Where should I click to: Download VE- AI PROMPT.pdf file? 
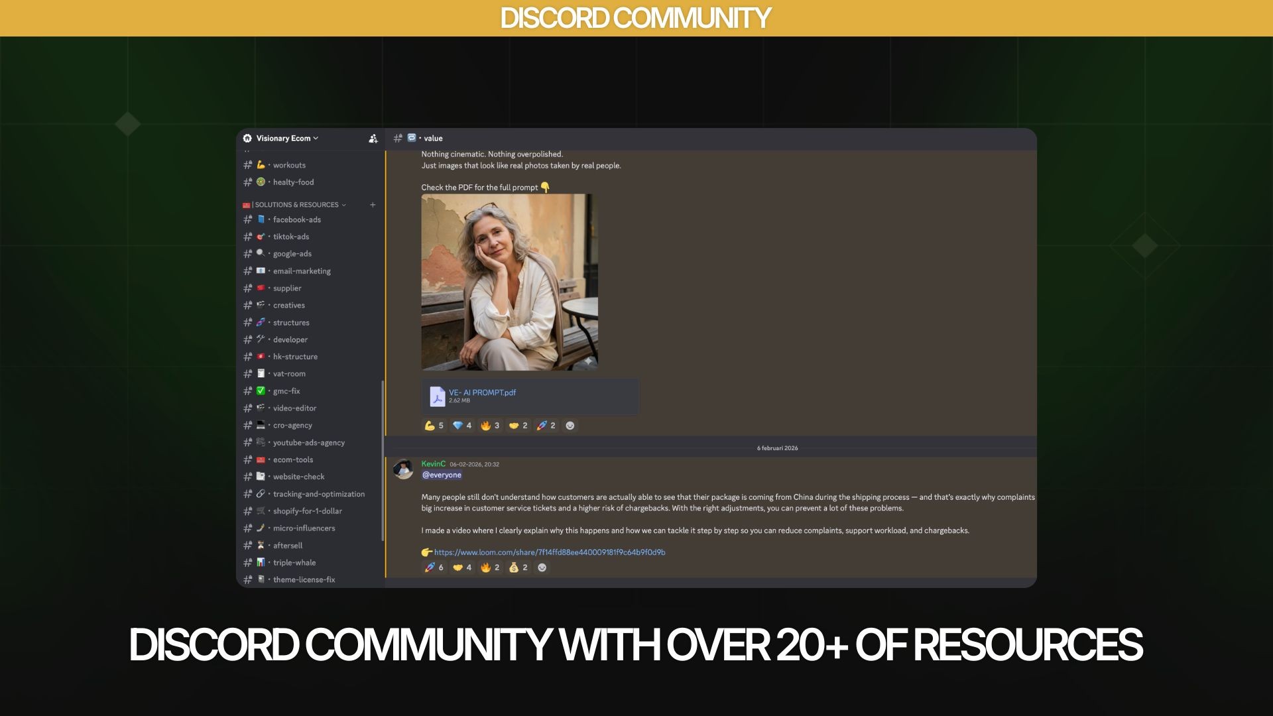point(482,392)
